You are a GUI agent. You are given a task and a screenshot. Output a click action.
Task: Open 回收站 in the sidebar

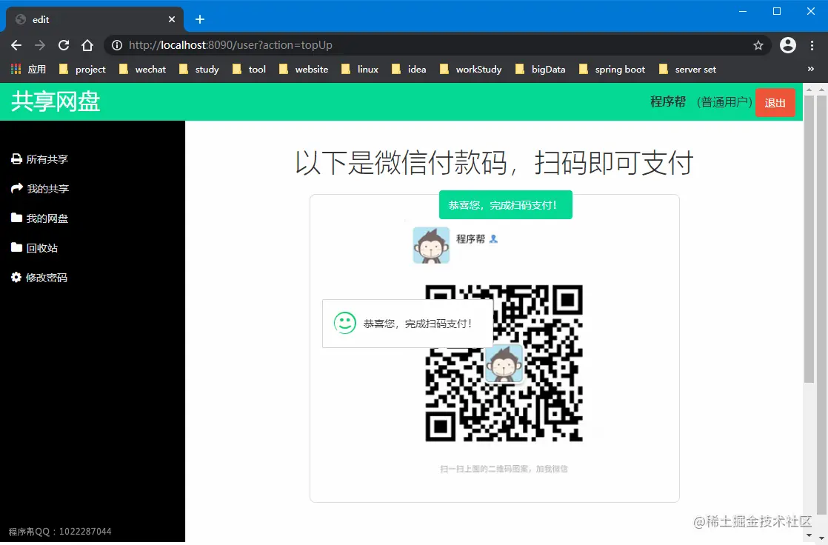tap(34, 247)
